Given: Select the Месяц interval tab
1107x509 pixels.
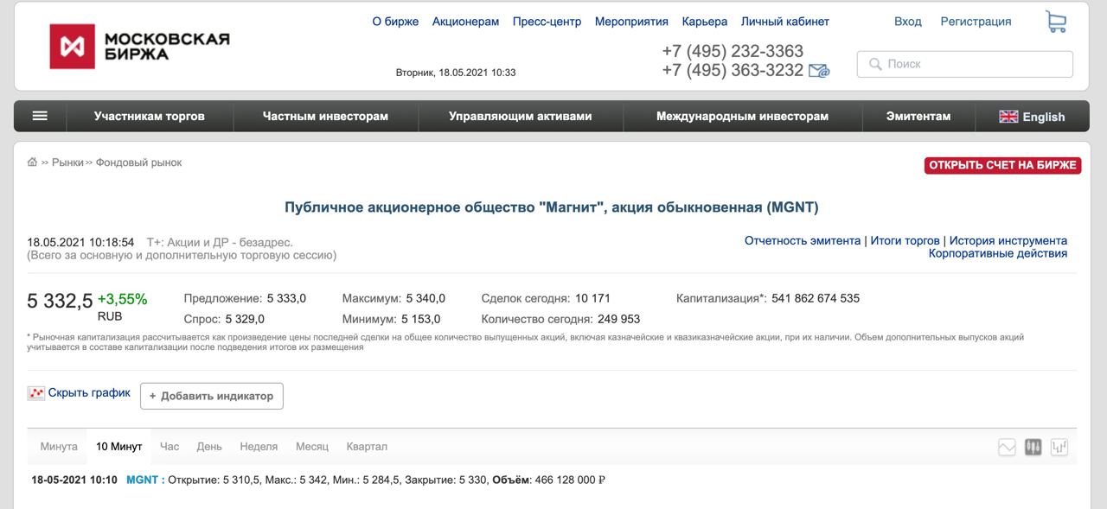Looking at the screenshot, I should click(x=312, y=447).
